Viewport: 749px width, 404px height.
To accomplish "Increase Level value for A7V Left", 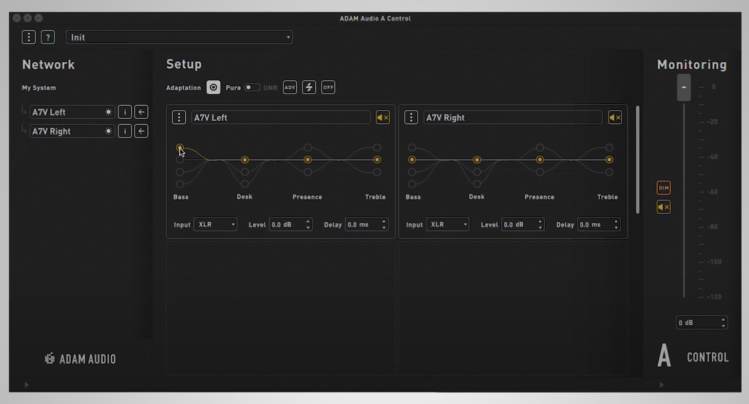I will pos(308,221).
